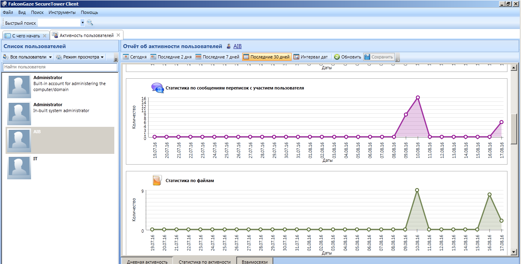The height and width of the screenshot is (264, 521).
Task: Click the quick search magnifier icon
Action: 90,23
